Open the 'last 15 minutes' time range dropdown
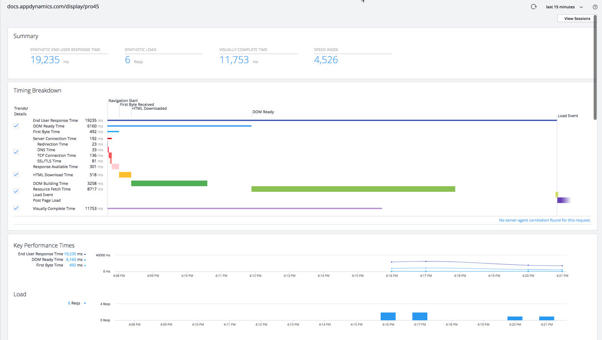The height and width of the screenshot is (340, 602). click(x=564, y=7)
